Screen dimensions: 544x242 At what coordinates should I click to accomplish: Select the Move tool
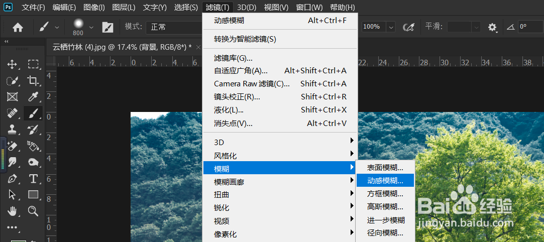[x=12, y=64]
